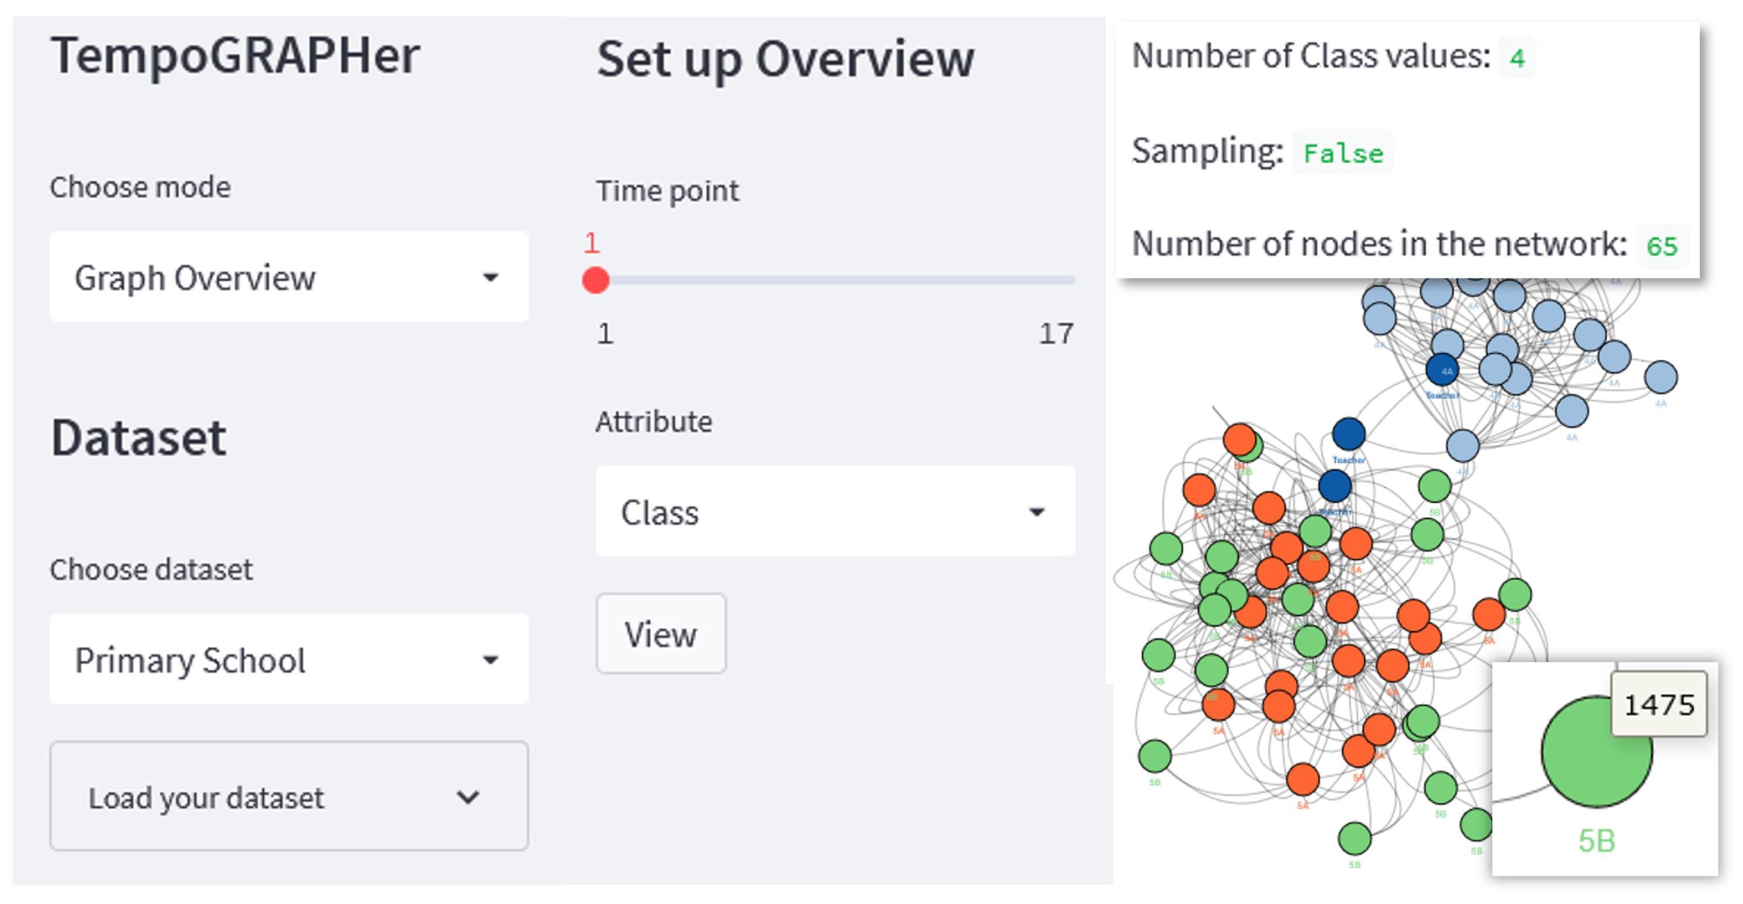This screenshot has width=1743, height=904.
Task: Click the isolated rightmost light-blue 4A node
Action: point(1661,377)
